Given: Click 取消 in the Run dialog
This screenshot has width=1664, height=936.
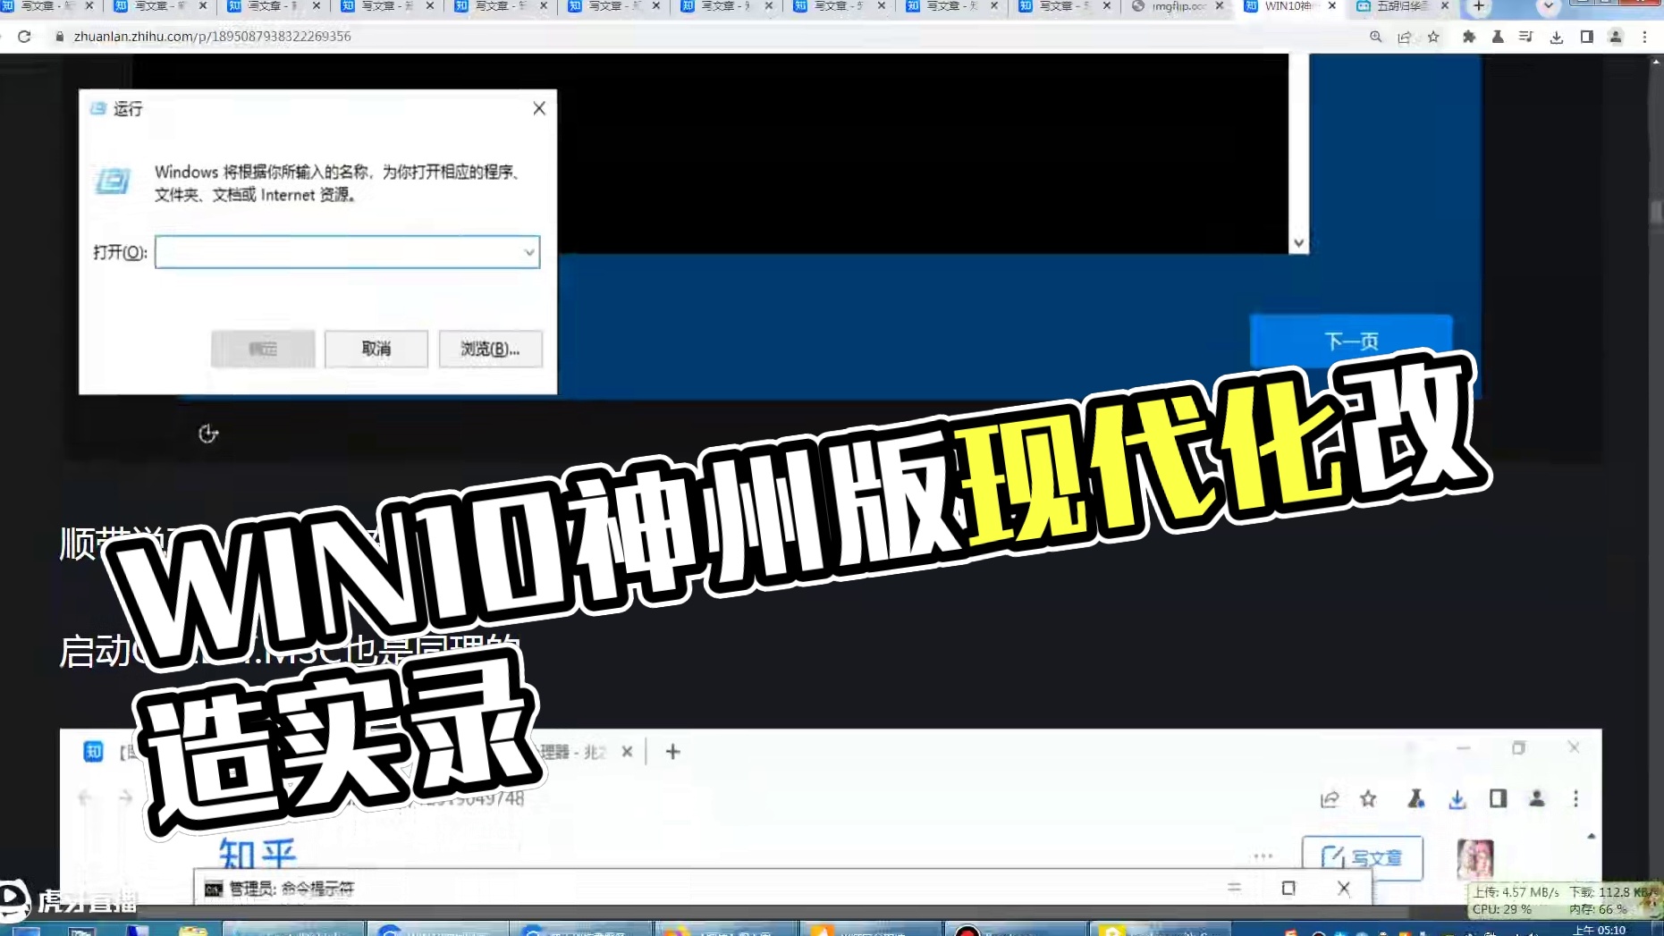Looking at the screenshot, I should 376,349.
